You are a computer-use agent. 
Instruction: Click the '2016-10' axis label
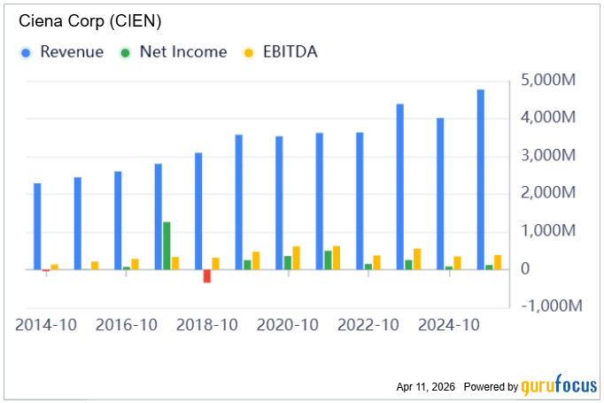coord(127,325)
